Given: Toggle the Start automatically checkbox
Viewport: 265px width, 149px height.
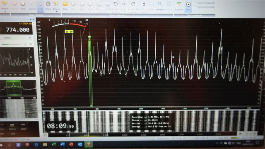Looking at the screenshot, I should click(x=195, y=7).
